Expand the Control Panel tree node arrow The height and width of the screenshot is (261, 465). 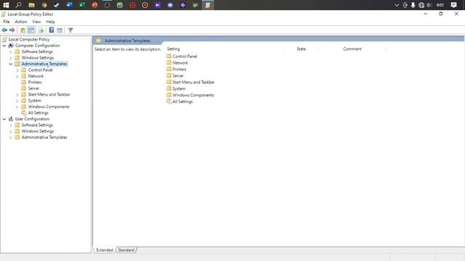coord(17,70)
